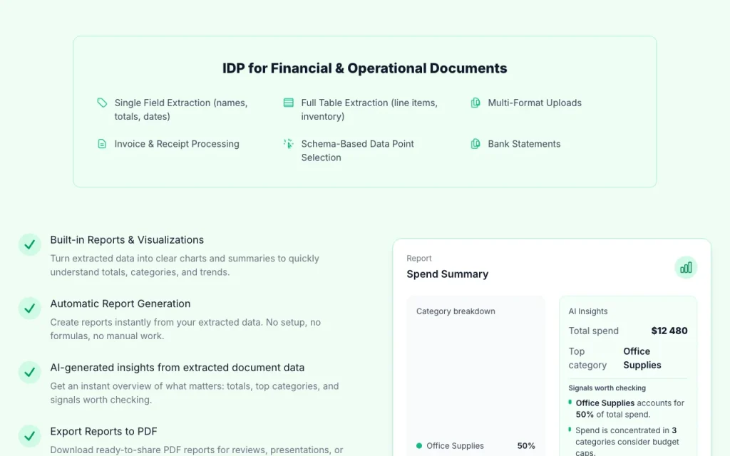Screen dimensions: 730x456
Task: Click the heading IDP for Financial & Operational Documents
Action: (x=364, y=68)
